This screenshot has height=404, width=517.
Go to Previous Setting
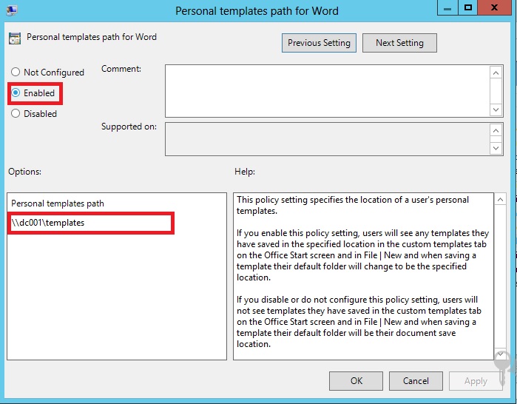319,43
